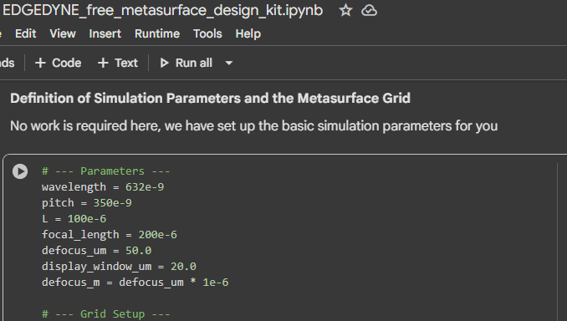Open the View menu
This screenshot has width=567, height=321.
(63, 33)
